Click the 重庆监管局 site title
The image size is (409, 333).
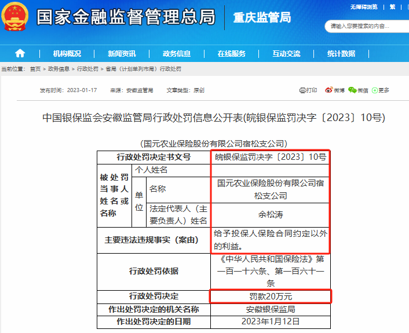(262, 17)
